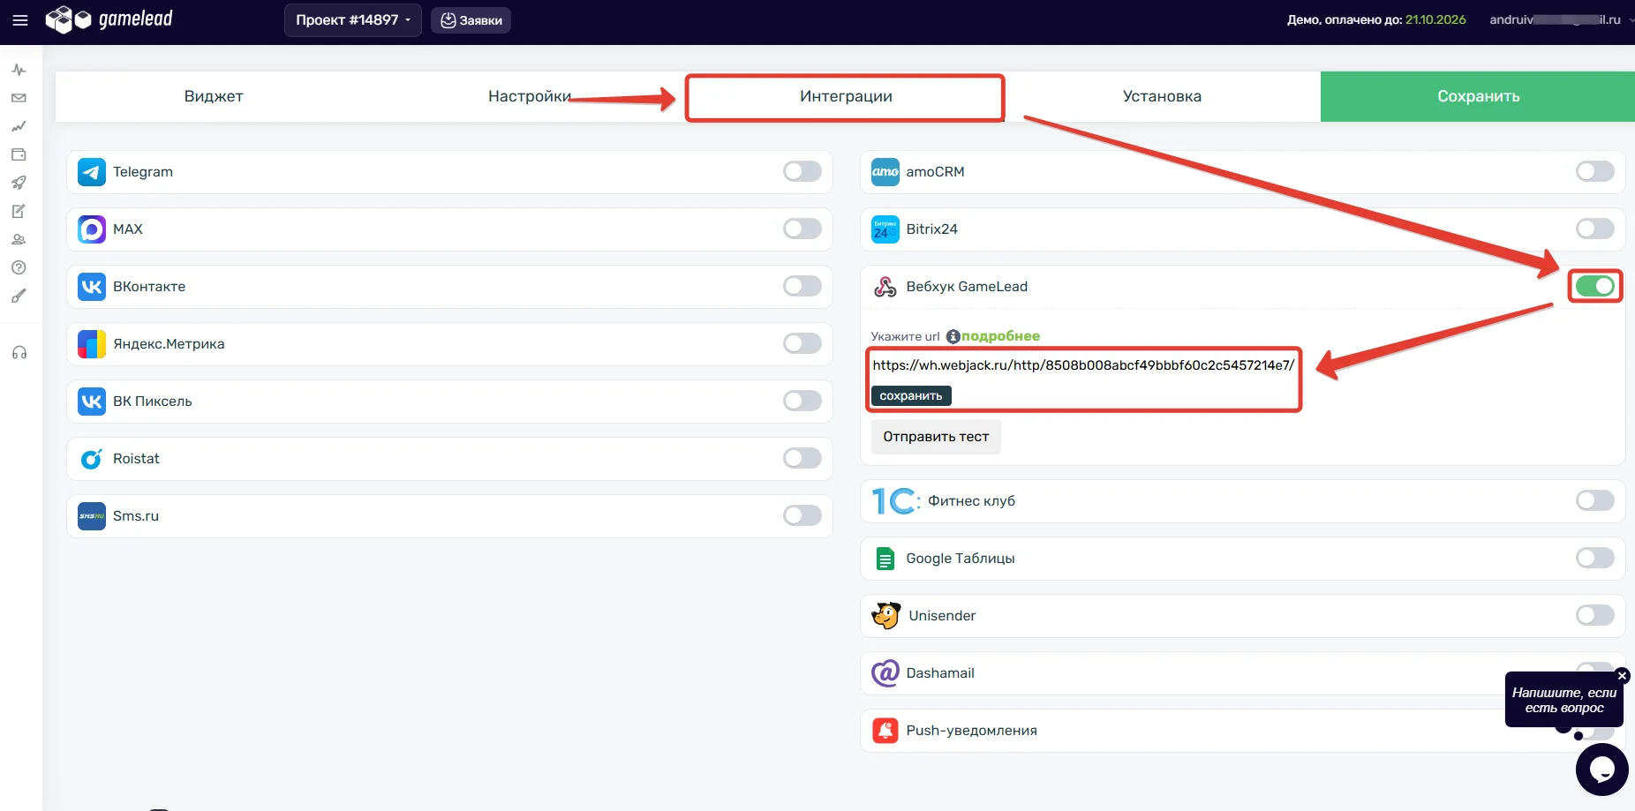Open the wallet sidebar icon
This screenshot has width=1635, height=811.
pyautogui.click(x=19, y=154)
